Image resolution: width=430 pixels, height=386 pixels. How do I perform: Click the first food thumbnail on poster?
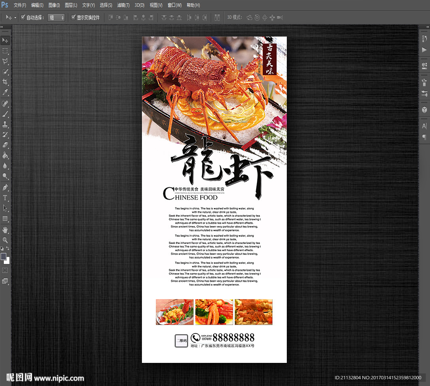click(175, 312)
